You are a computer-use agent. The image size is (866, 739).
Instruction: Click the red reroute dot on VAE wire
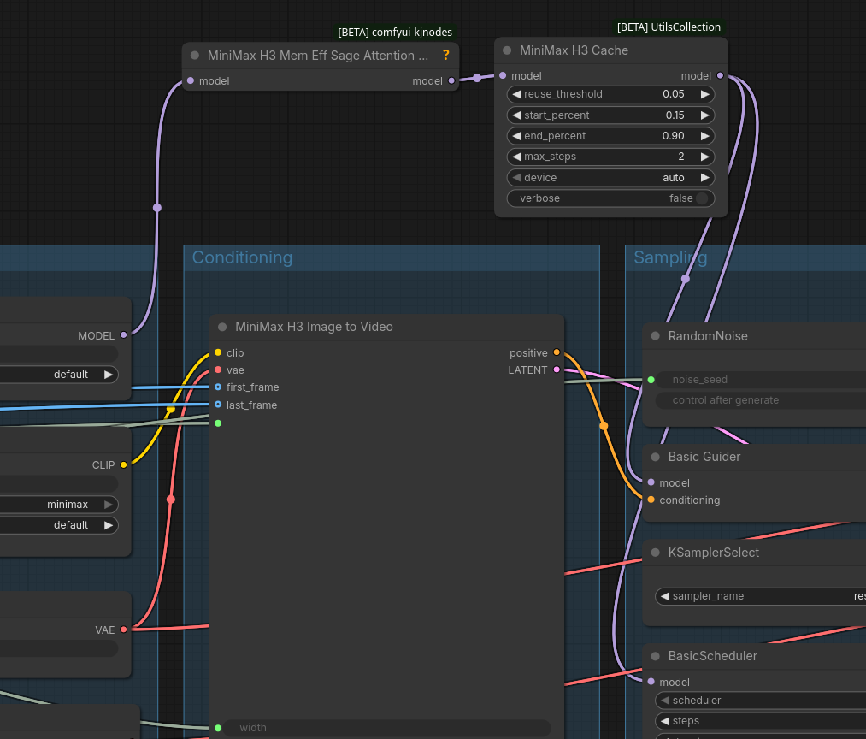(171, 500)
